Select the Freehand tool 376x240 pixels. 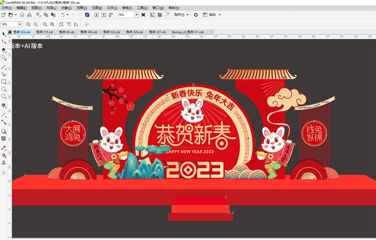point(3,67)
